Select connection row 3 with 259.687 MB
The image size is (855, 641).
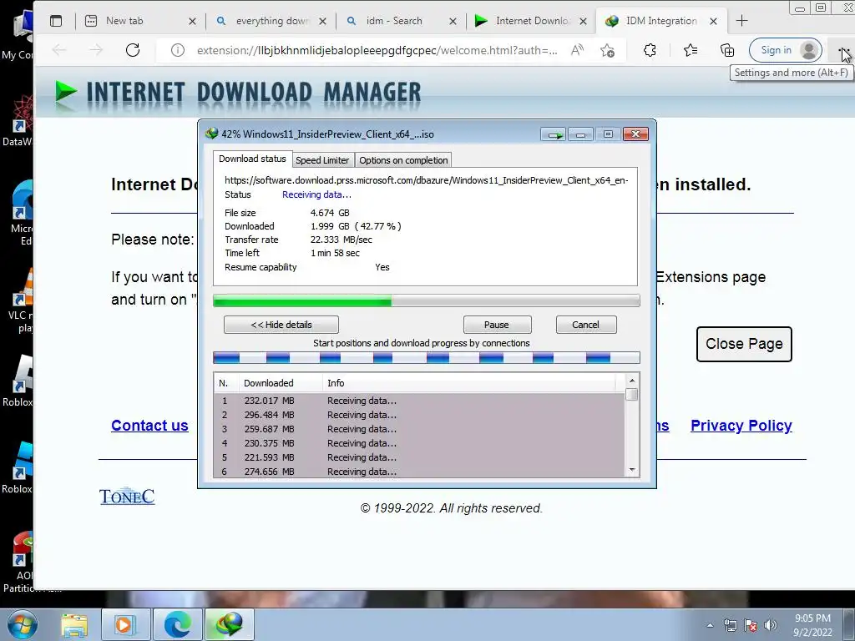[419, 429]
